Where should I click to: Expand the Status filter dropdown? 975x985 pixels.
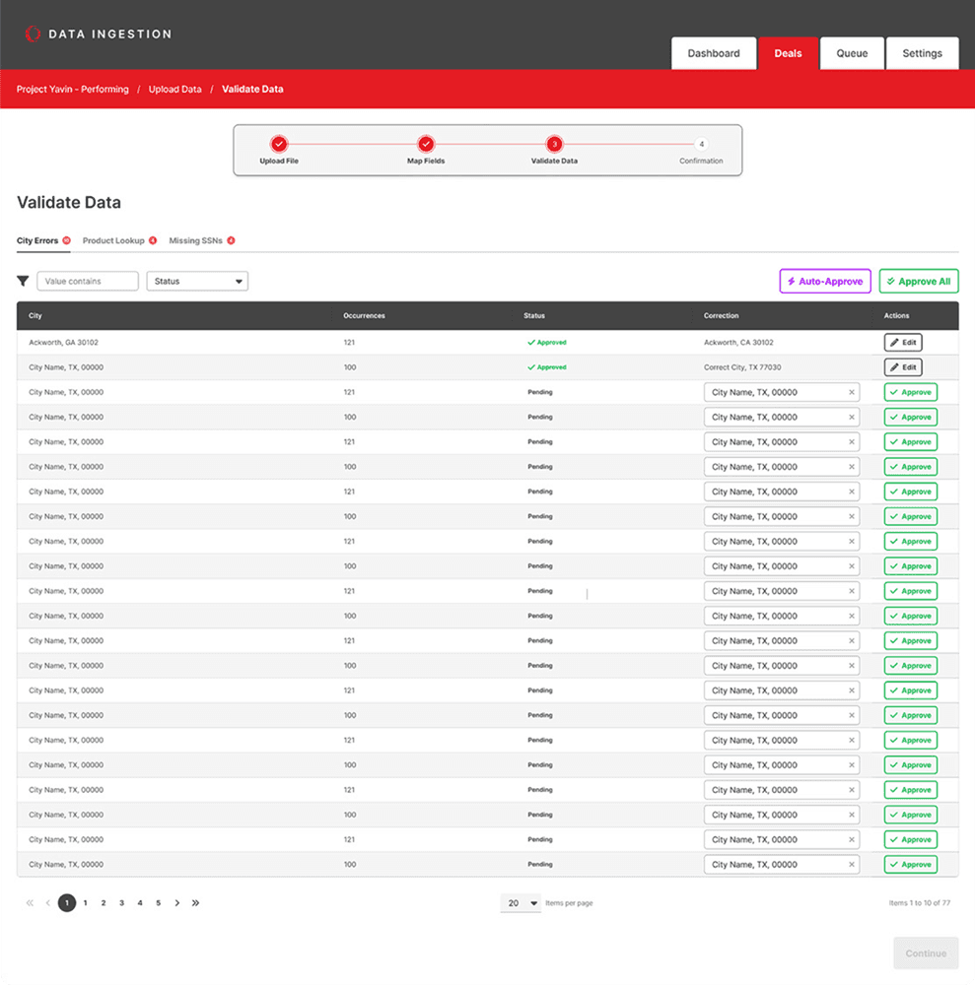point(197,281)
